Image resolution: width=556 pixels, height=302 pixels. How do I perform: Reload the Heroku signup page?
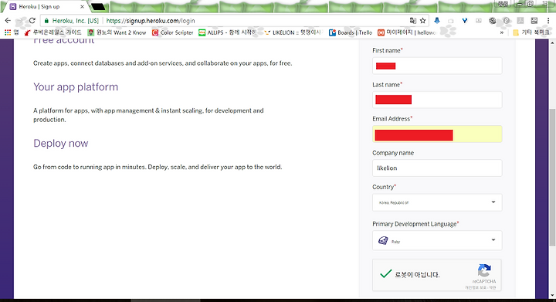[32, 21]
